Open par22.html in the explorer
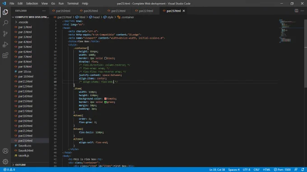The image size is (307, 172). pos(30,136)
